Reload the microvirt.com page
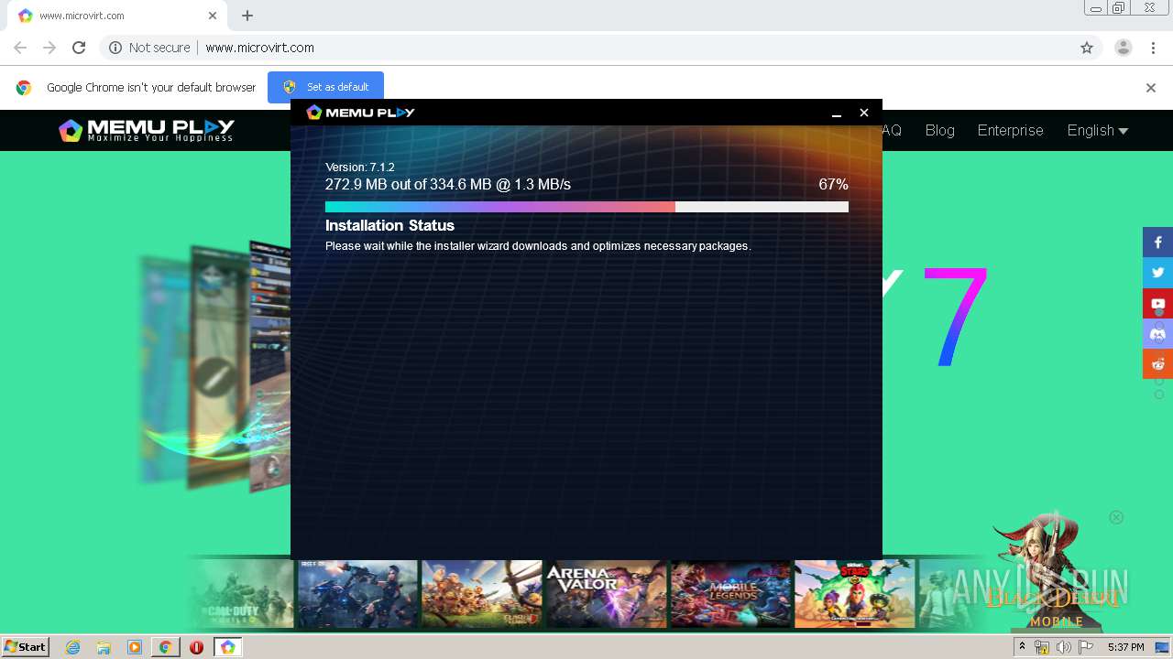The image size is (1173, 659). coord(79,48)
